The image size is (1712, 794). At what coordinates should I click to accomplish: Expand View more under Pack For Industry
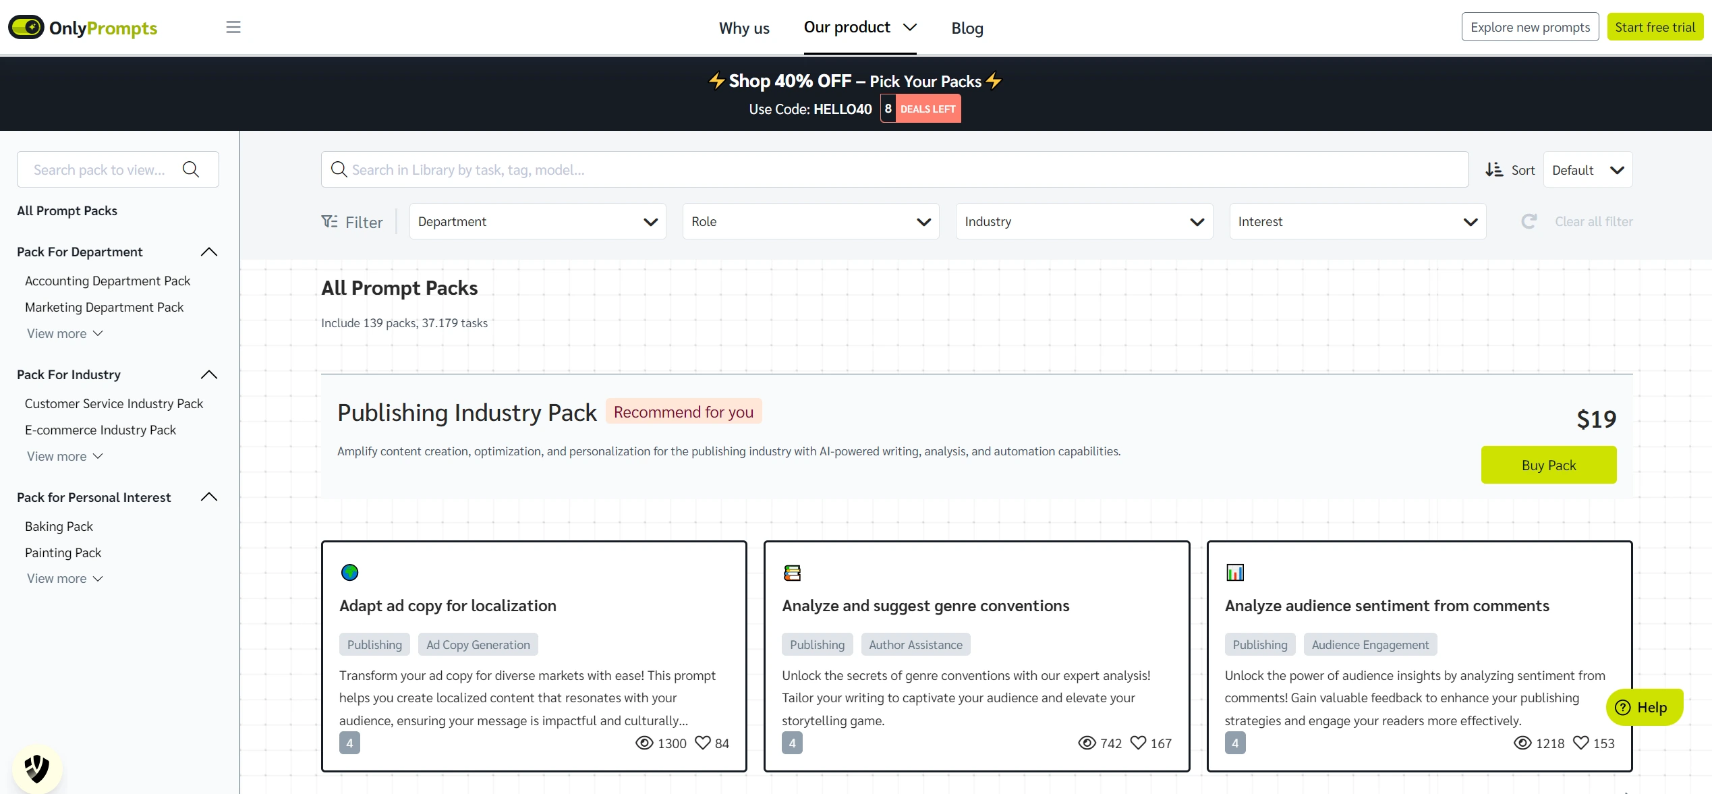point(65,456)
